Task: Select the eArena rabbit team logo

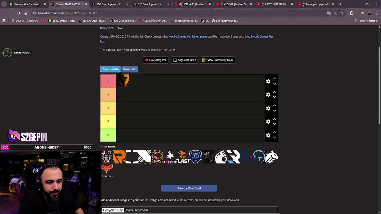Action: click(170, 157)
